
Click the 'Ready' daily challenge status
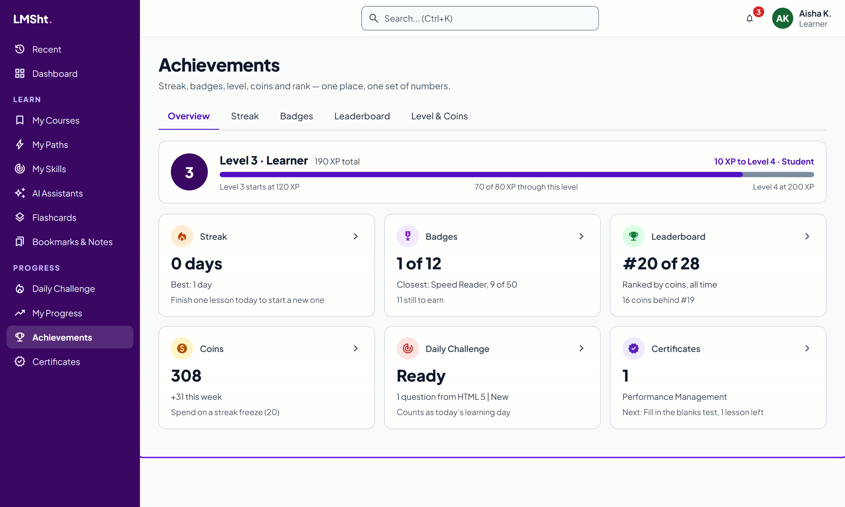click(x=421, y=376)
